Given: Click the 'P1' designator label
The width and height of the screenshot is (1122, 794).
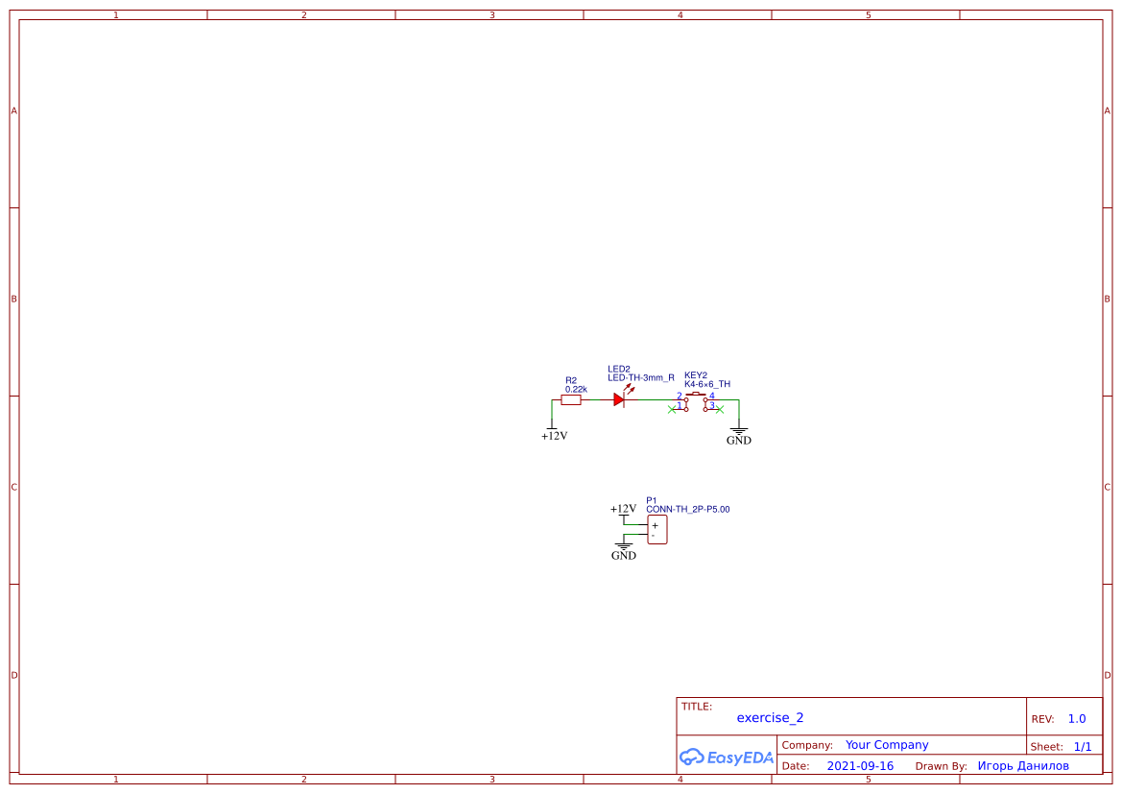Looking at the screenshot, I should tap(651, 501).
